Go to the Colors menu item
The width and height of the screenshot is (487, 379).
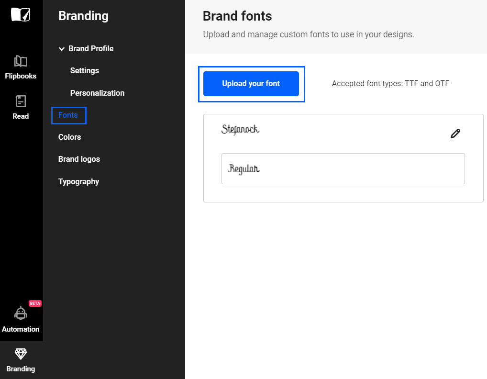(69, 137)
